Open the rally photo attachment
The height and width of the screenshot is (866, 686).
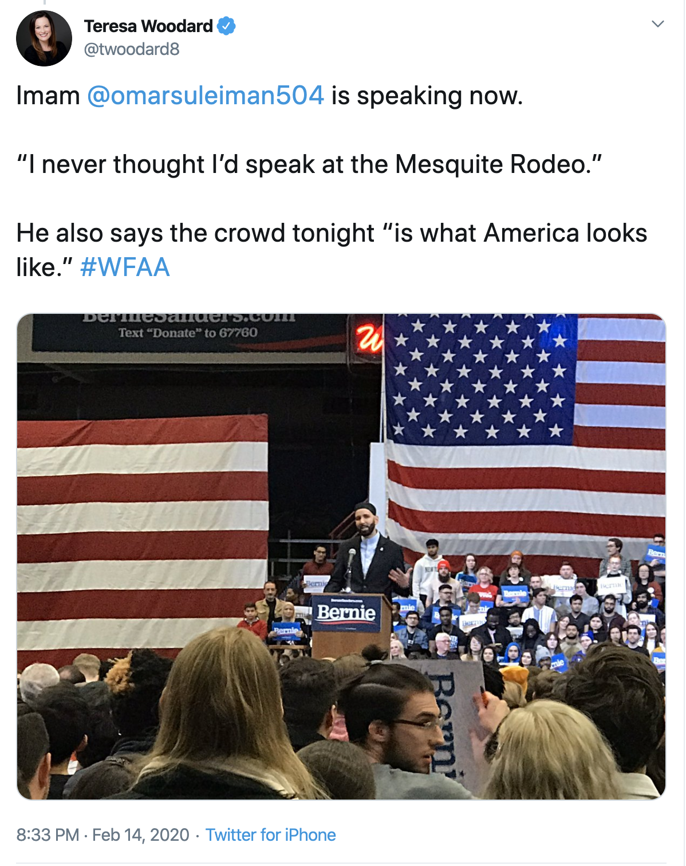pos(341,556)
